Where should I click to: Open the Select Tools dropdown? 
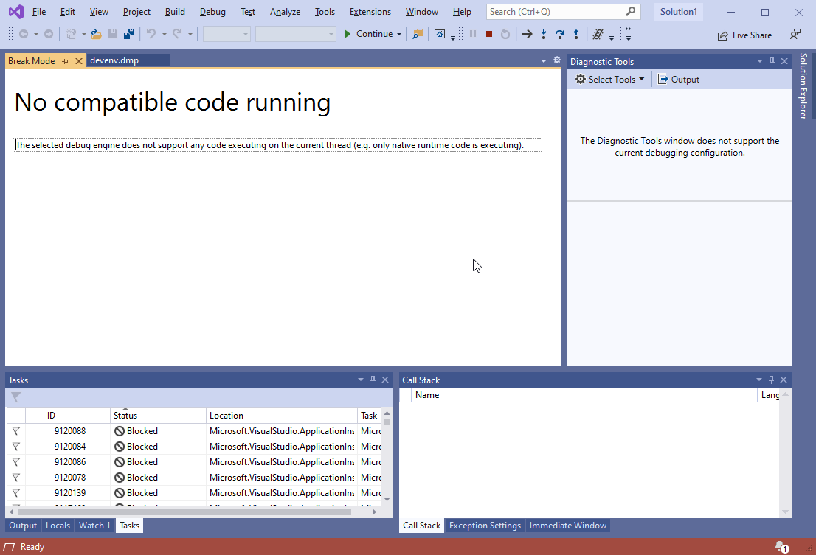click(x=610, y=80)
